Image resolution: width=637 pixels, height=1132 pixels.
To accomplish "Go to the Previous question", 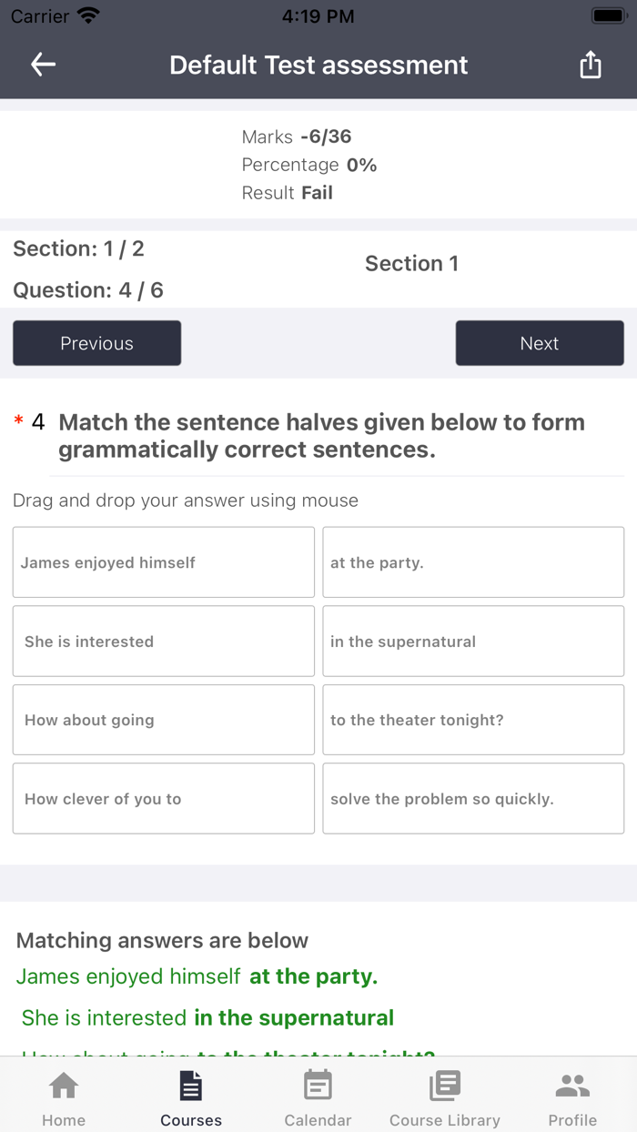I will click(96, 343).
